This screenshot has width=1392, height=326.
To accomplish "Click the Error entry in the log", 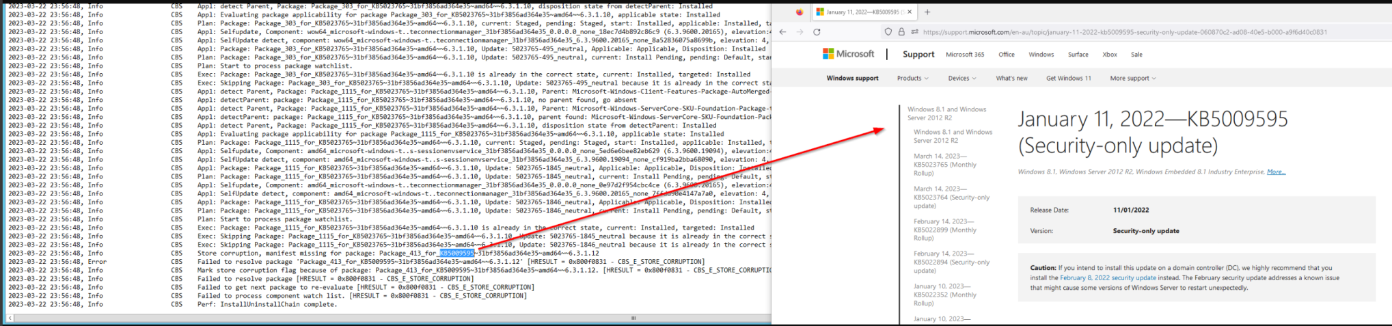I will tap(97, 262).
